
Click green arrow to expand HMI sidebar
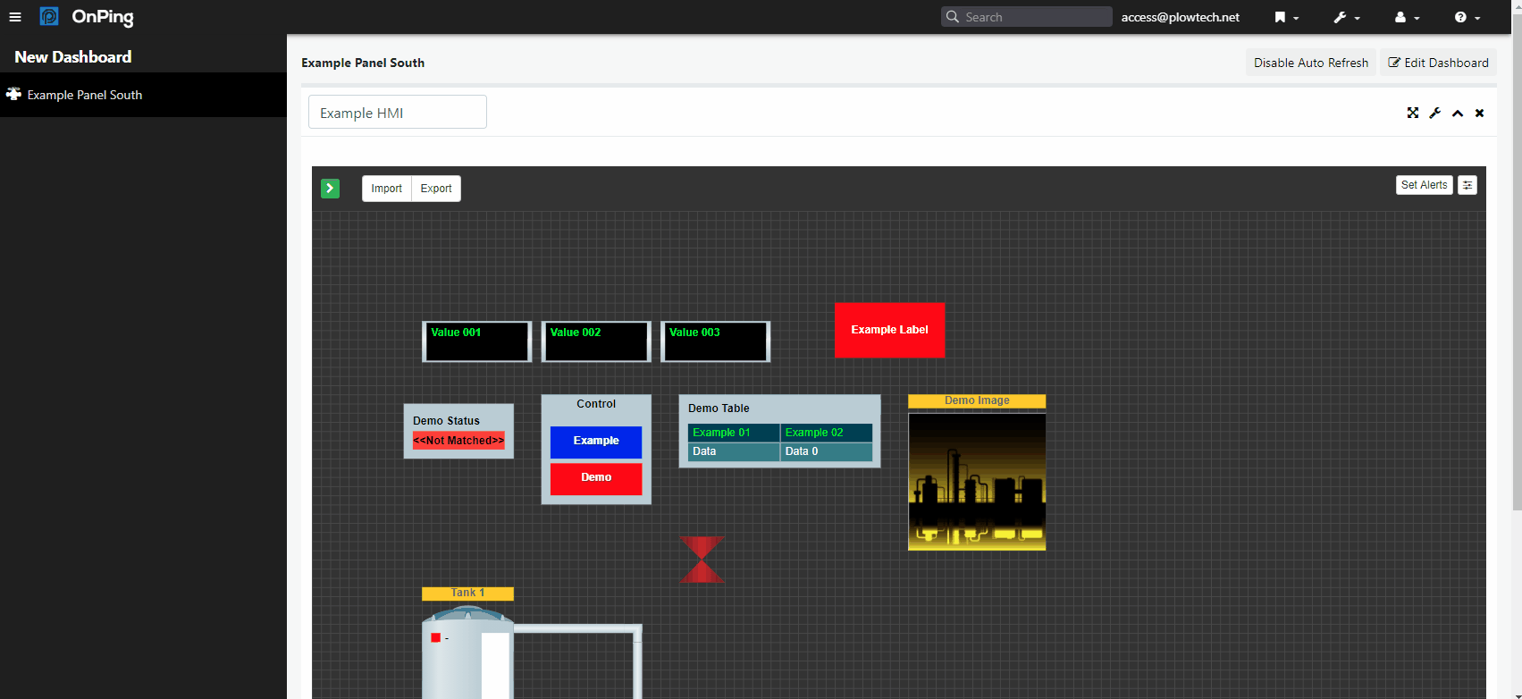click(x=330, y=189)
